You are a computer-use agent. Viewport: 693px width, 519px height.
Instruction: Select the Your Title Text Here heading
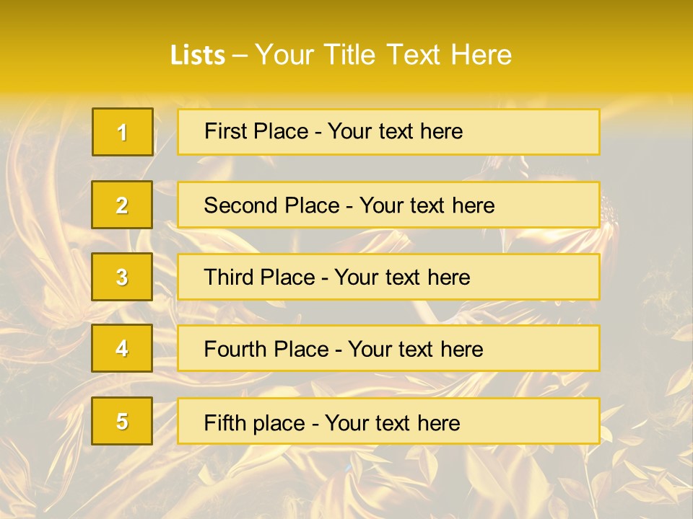(x=383, y=55)
